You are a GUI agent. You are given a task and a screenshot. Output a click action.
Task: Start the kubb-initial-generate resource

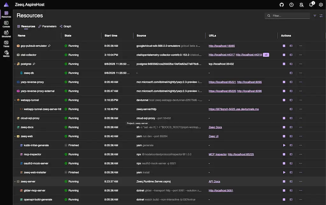pyautogui.click(x=284, y=145)
